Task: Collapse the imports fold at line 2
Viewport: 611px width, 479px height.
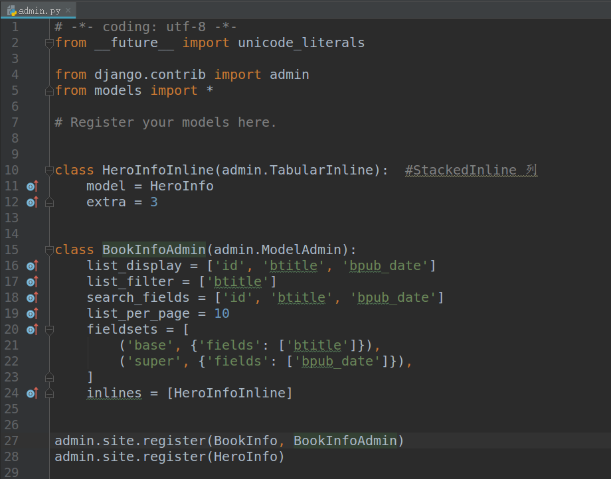Action: pyautogui.click(x=49, y=43)
